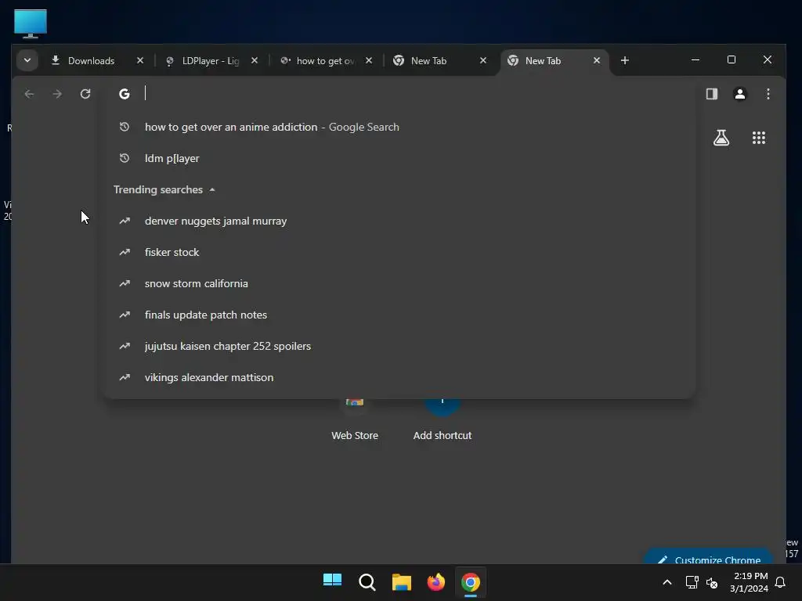Screen dimensions: 802x601
Task: Select 'how to get over an anime addiction' suggestion
Action: pyautogui.click(x=399, y=128)
